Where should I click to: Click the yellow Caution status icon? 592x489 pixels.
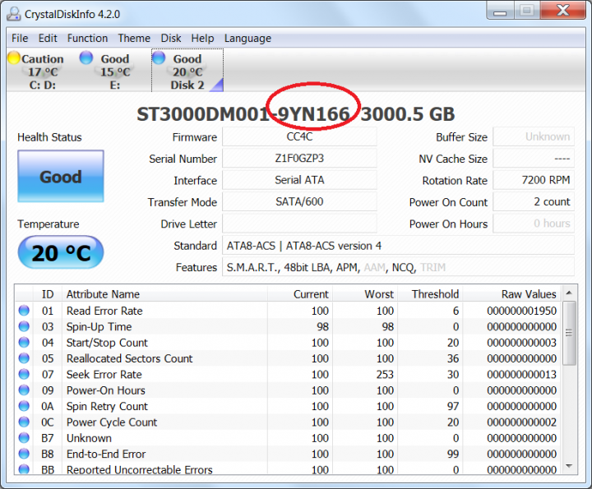pos(14,58)
